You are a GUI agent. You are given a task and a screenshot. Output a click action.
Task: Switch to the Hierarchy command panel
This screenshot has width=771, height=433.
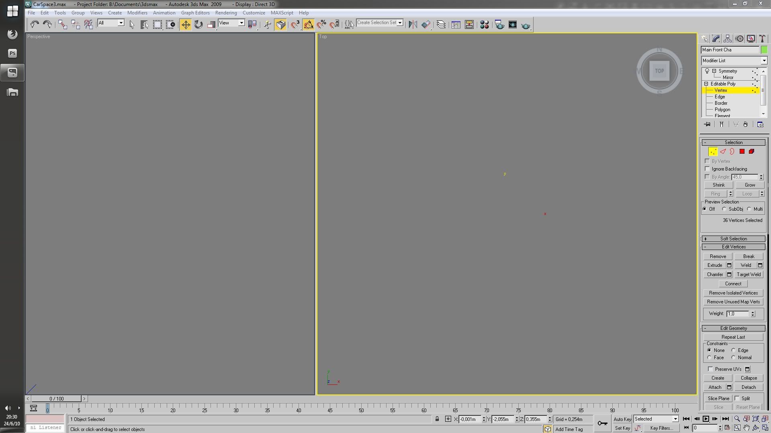click(x=728, y=39)
